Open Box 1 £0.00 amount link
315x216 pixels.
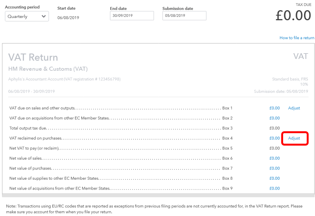pyautogui.click(x=274, y=108)
